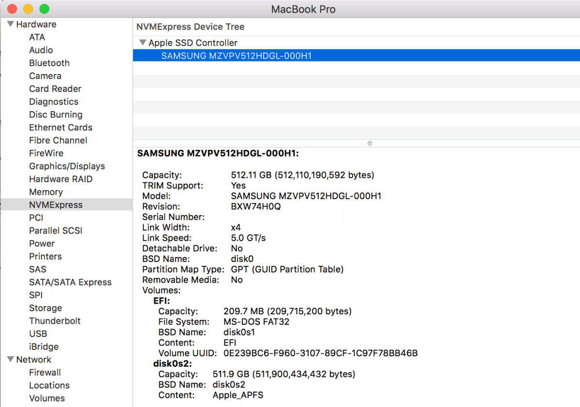
Task: Open Diagnostics section
Action: click(x=54, y=102)
